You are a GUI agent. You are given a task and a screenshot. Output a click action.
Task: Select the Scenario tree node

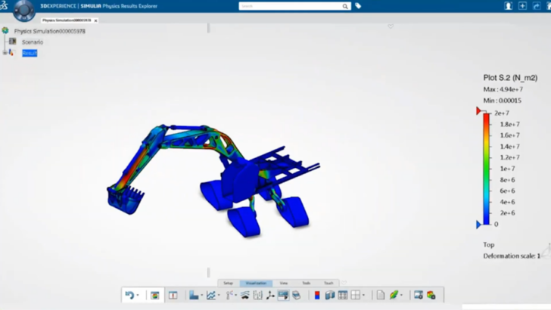tap(33, 42)
